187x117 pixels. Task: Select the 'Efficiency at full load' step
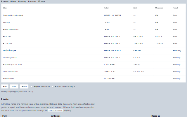93,65
